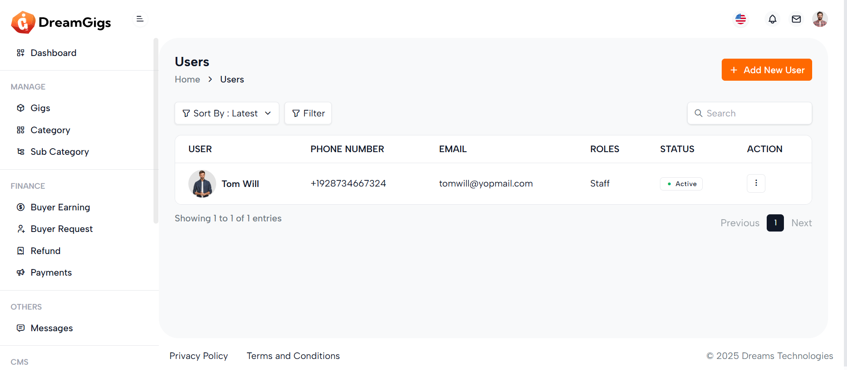
Task: Click the notification bell icon
Action: click(x=772, y=19)
